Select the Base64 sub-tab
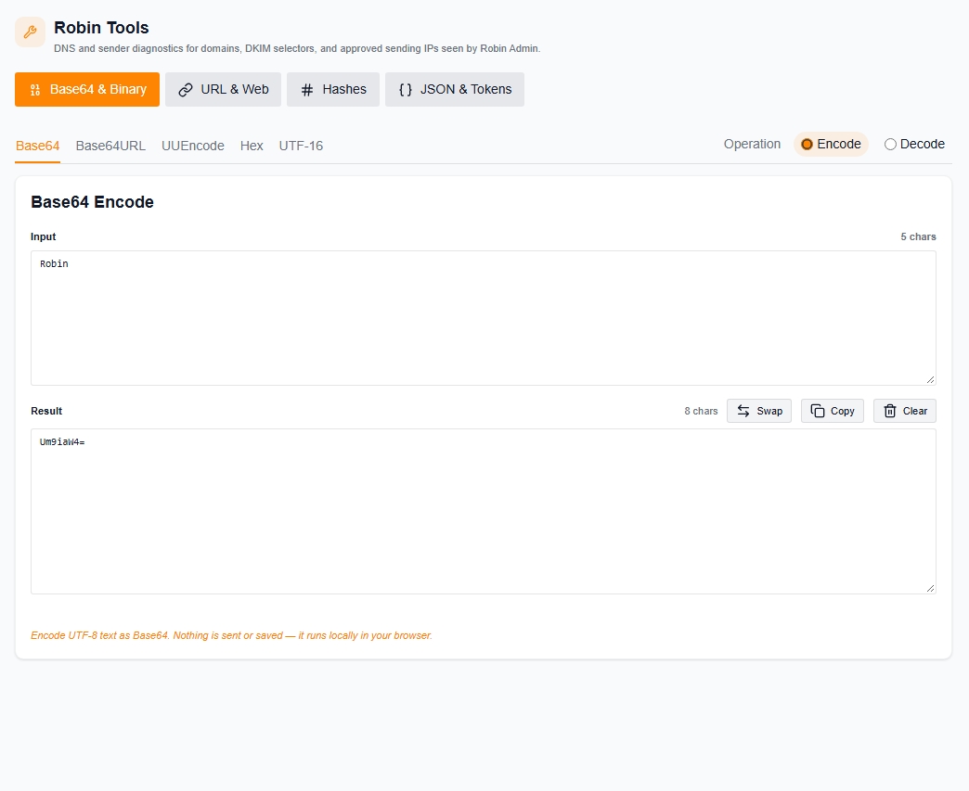Screen dimensions: 969x791 point(38,147)
